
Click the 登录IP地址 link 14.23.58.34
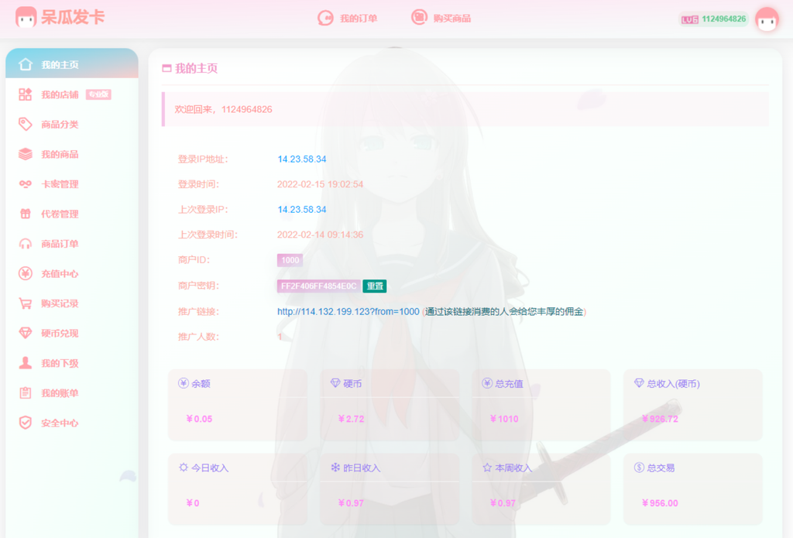tap(302, 159)
